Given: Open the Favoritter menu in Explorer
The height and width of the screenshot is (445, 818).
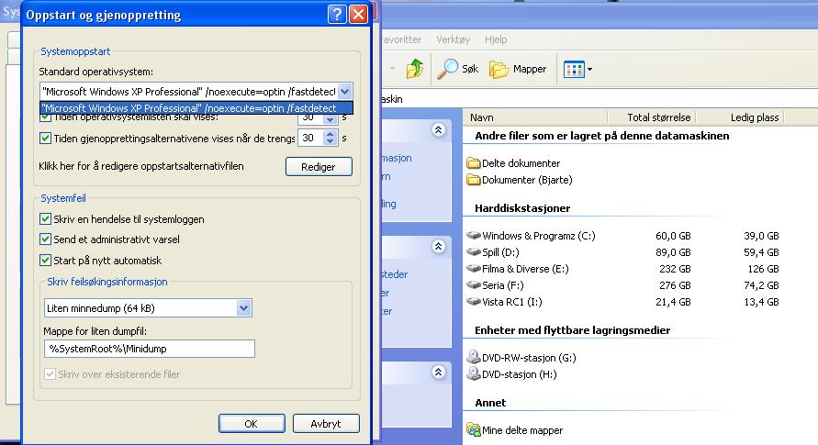Looking at the screenshot, I should point(400,39).
